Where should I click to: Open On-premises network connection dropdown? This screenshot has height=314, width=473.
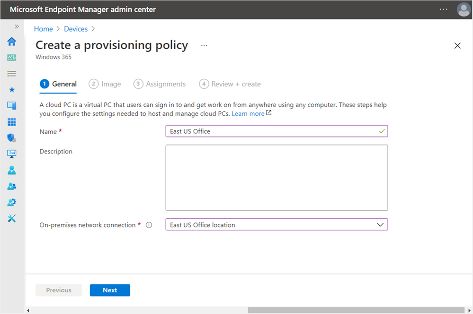(277, 225)
